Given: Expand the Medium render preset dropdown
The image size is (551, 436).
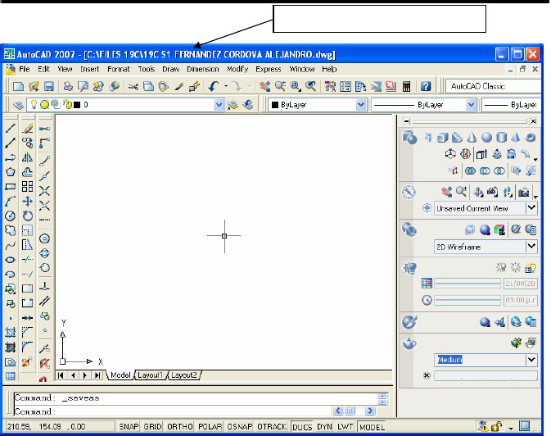Looking at the screenshot, I should point(531,360).
